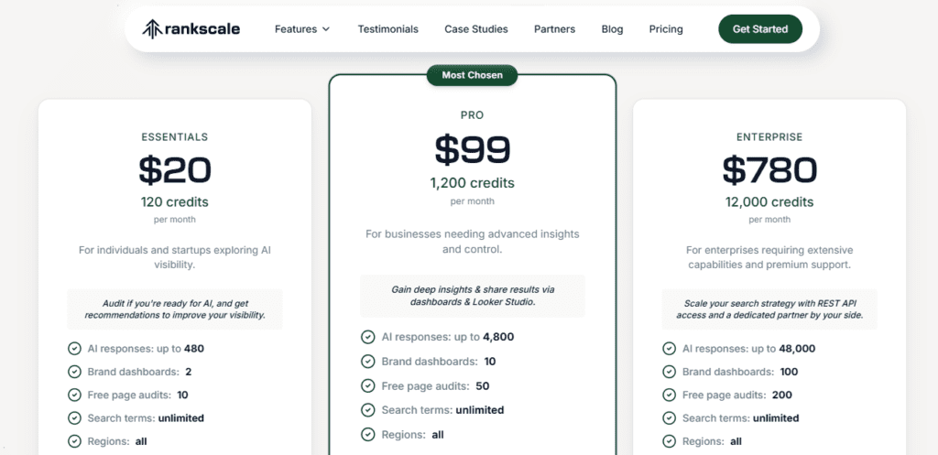Open the Partners nav link

[x=554, y=29]
